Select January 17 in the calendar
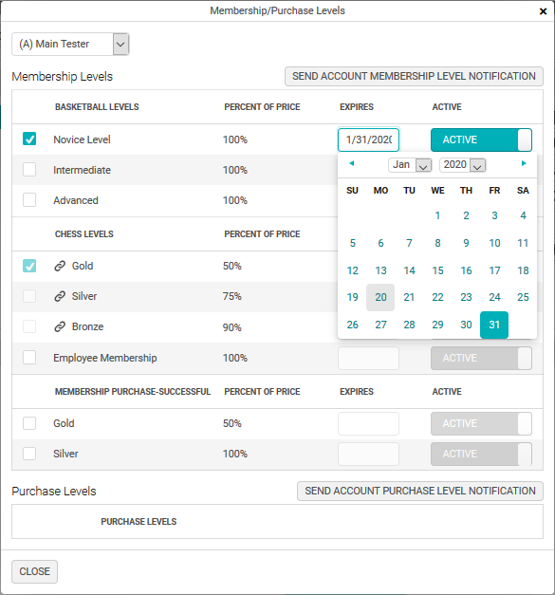 tap(494, 270)
